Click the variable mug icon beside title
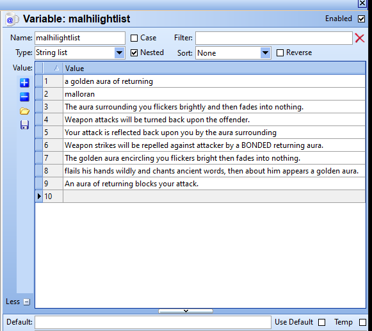Viewport: 372px width, 331px height. 12,19
